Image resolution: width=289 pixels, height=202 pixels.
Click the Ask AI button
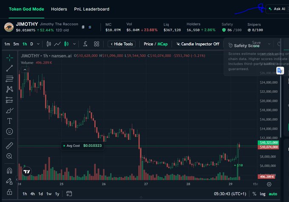(x=278, y=9)
